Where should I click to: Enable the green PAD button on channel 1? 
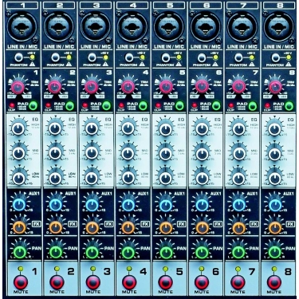[33, 106]
